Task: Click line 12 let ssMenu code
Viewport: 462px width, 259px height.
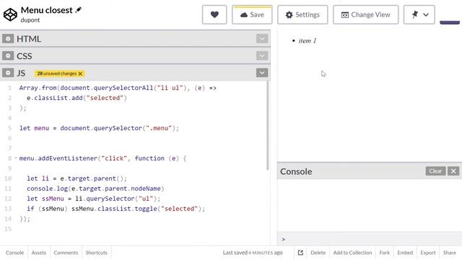Action: [93, 199]
